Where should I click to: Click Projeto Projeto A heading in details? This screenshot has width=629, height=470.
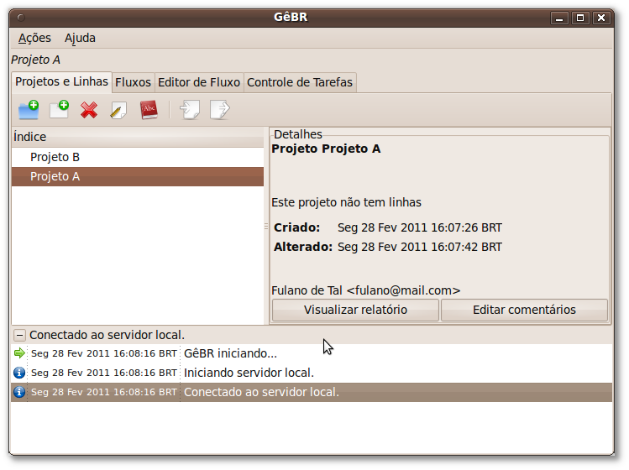(x=326, y=149)
